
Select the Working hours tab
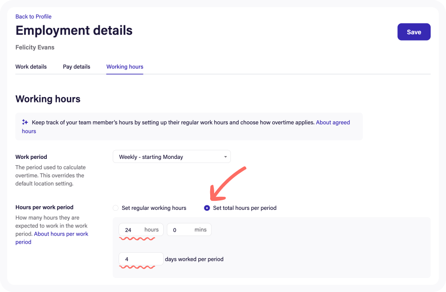(x=124, y=66)
